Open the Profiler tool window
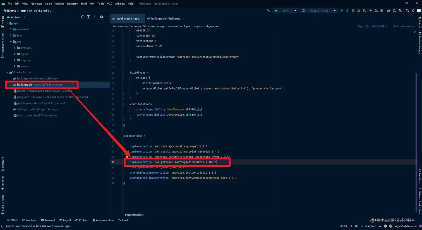Image resolution: width=422 pixels, height=230 pixels. pos(81,220)
